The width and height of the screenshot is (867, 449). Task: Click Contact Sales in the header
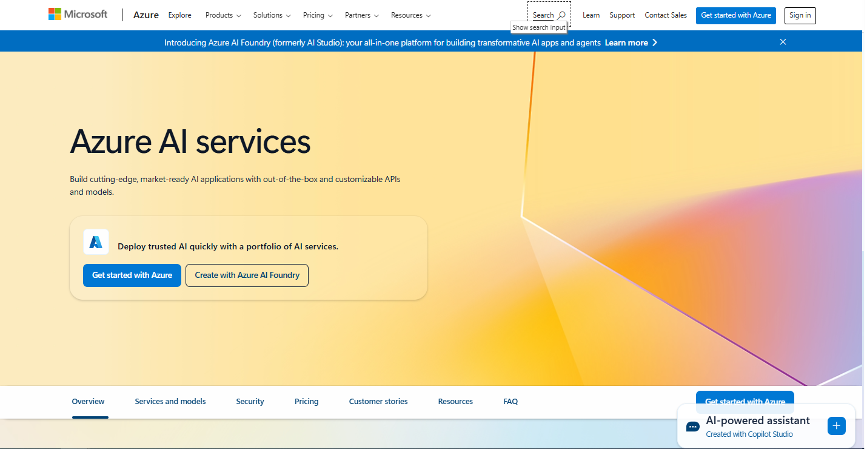(666, 15)
